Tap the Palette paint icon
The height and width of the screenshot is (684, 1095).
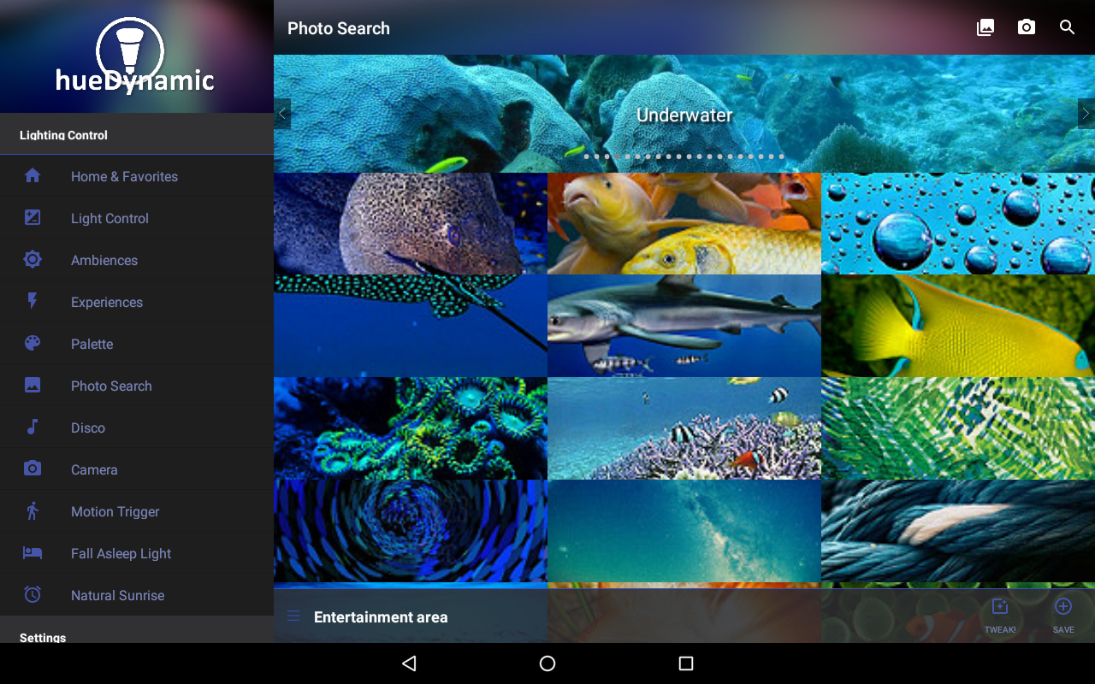[x=33, y=343]
